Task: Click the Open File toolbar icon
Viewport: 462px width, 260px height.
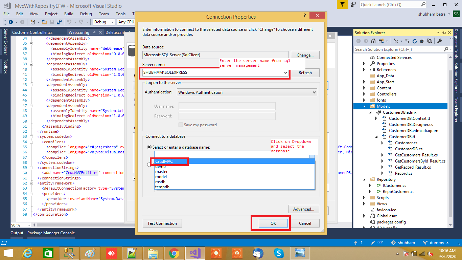Action: [44, 22]
